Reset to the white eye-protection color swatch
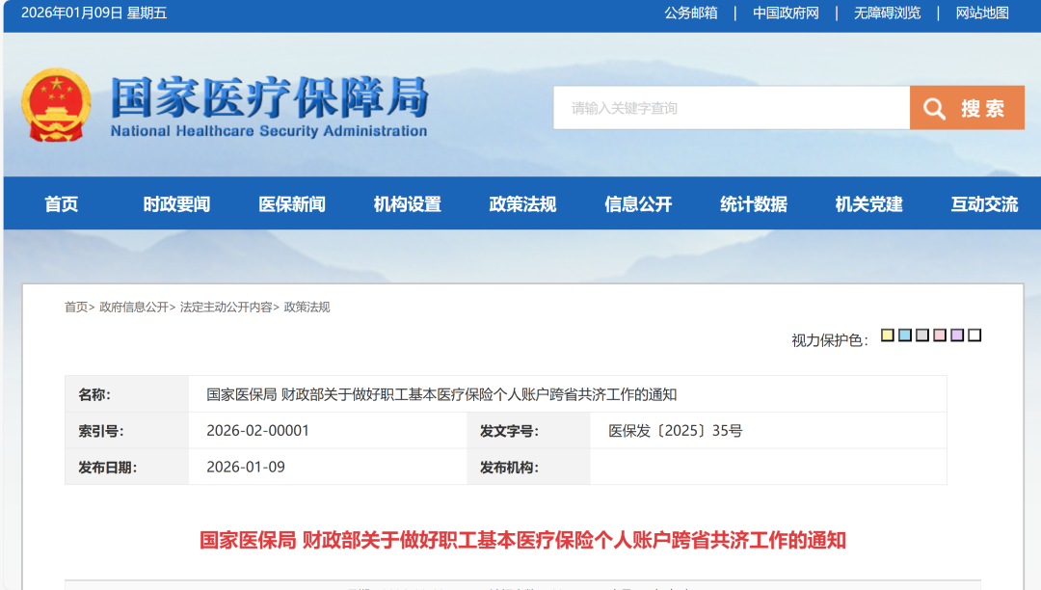The image size is (1041, 590). click(974, 335)
